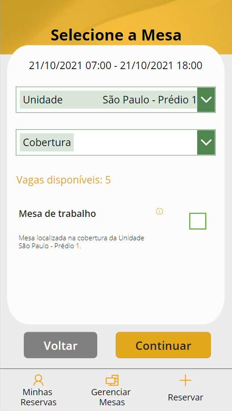Click the reservation date and time range text

click(x=116, y=66)
